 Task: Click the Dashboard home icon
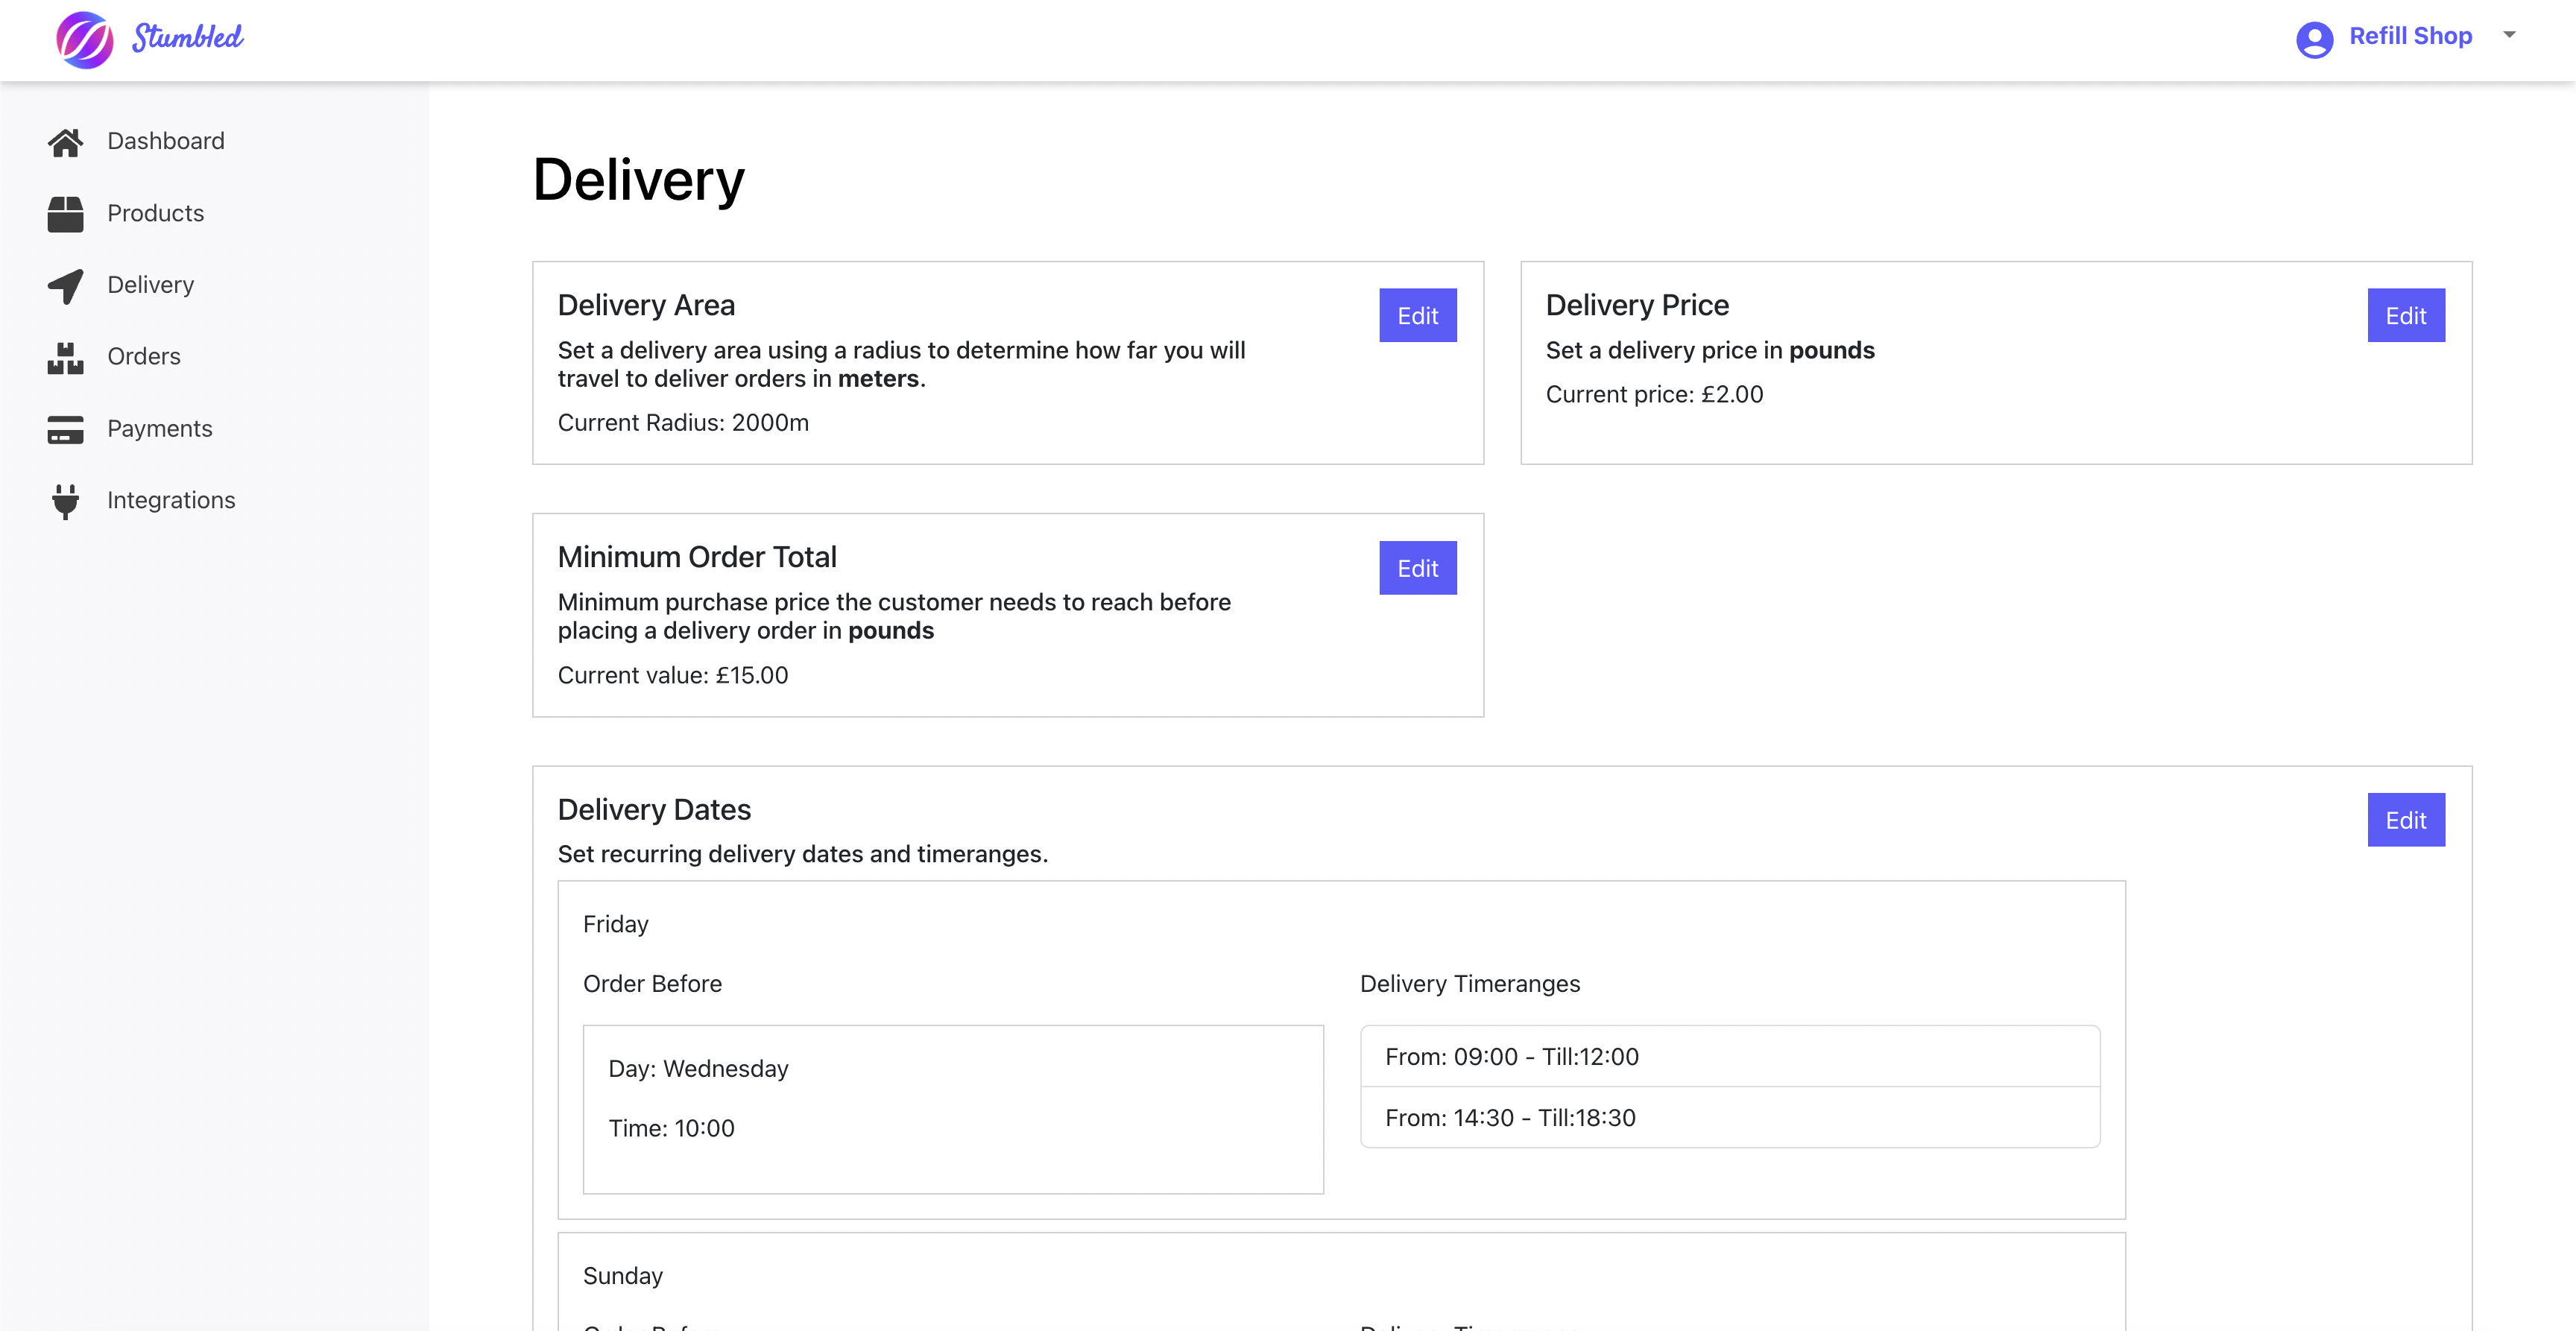[65, 142]
